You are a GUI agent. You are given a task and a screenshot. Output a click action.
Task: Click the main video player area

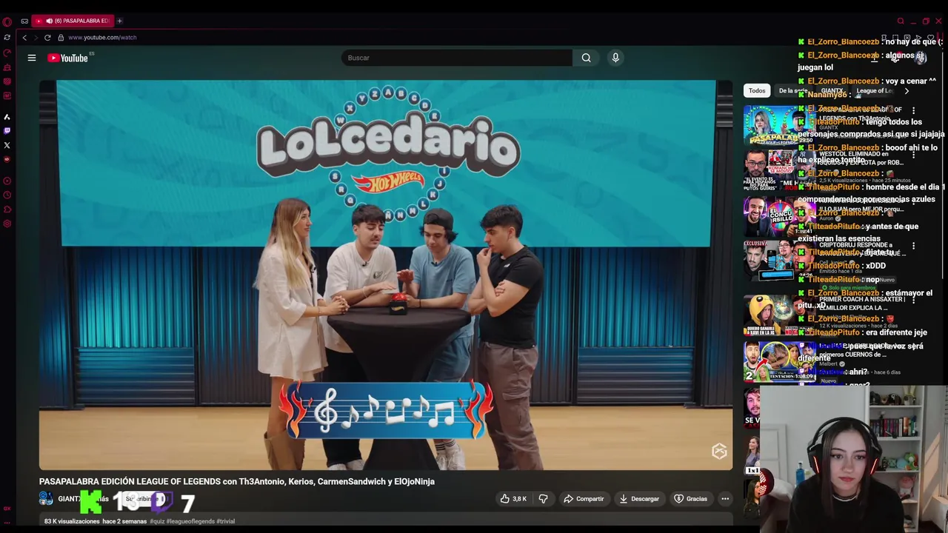click(x=386, y=275)
